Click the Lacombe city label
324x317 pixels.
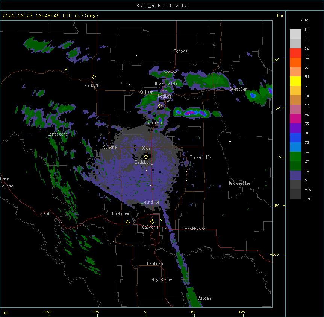(169, 72)
